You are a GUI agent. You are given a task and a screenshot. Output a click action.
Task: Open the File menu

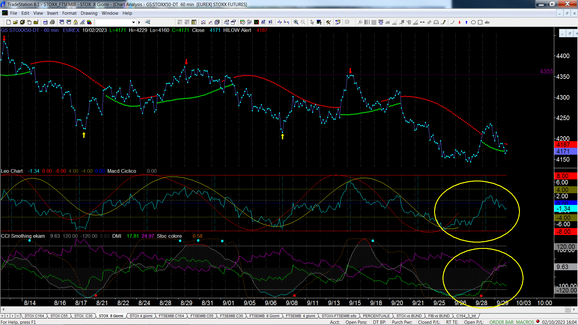(x=14, y=13)
